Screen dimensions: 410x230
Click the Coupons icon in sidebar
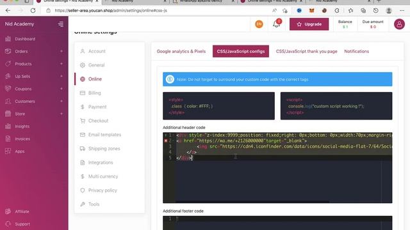coord(8,89)
